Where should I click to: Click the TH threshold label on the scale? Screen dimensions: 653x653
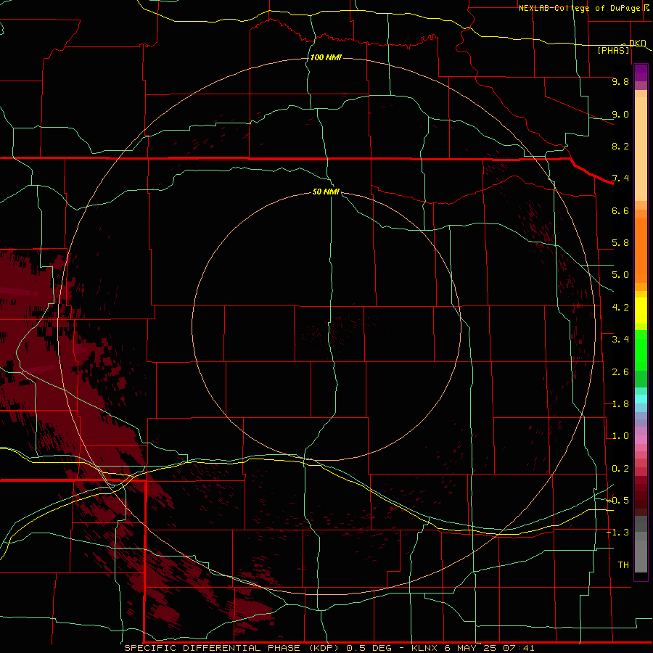623,565
